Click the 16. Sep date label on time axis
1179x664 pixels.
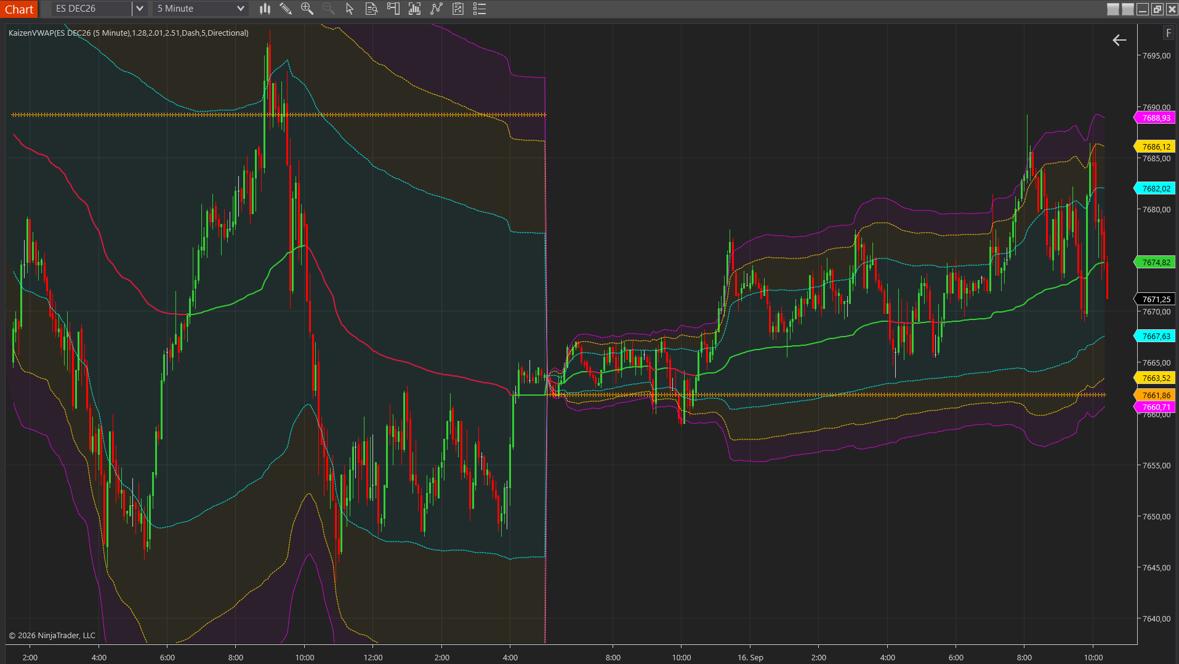(x=750, y=657)
